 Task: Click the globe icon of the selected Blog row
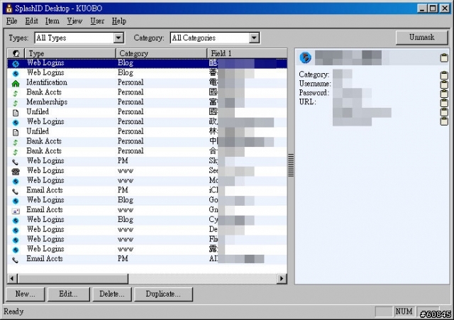pyautogui.click(x=16, y=63)
